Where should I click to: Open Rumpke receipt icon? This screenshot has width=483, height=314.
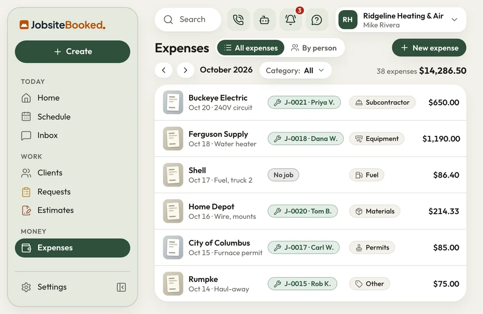[173, 283]
